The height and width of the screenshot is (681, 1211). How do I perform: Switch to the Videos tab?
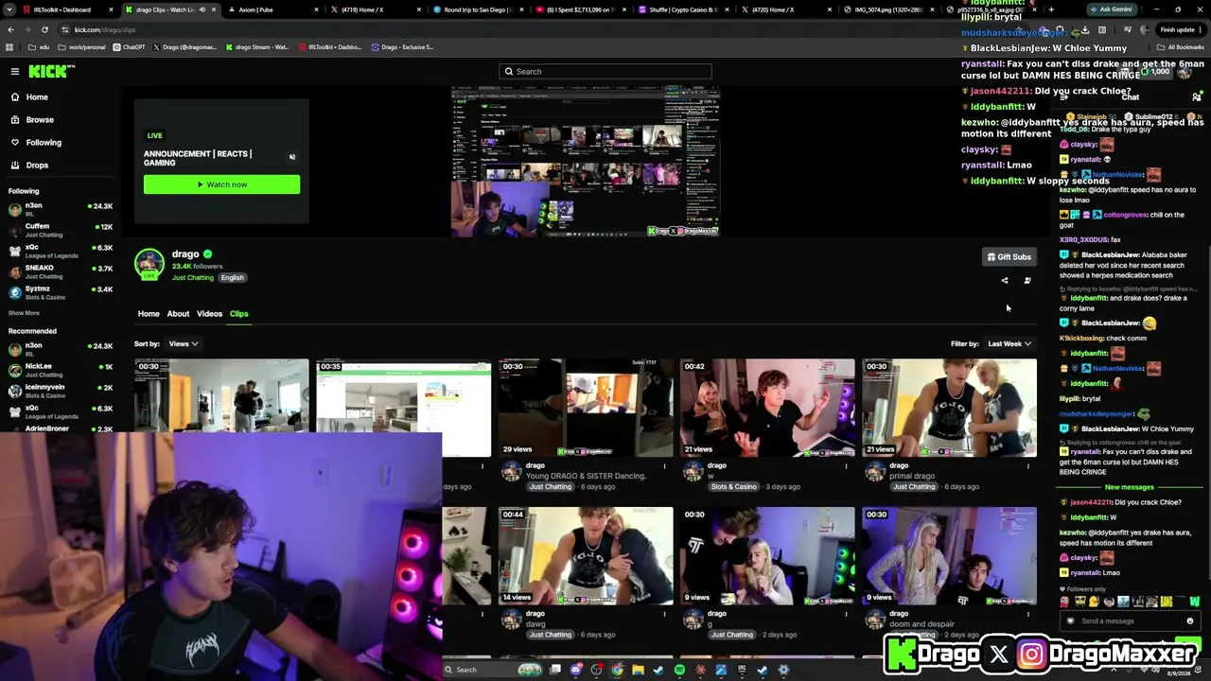[209, 314]
